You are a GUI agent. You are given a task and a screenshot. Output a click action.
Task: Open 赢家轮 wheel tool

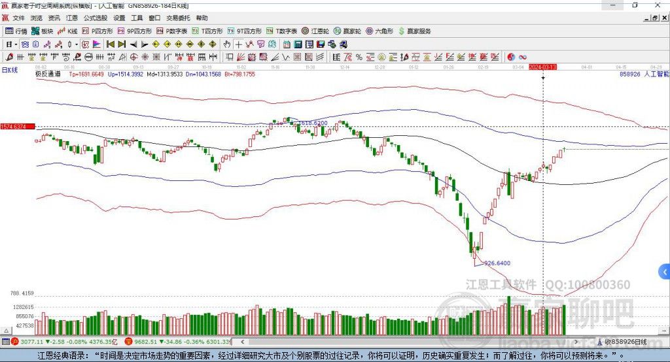point(347,31)
